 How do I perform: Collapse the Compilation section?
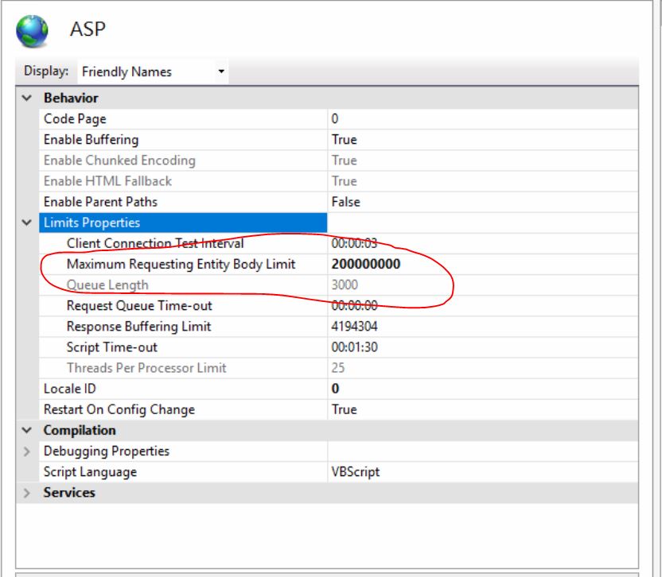[26, 430]
